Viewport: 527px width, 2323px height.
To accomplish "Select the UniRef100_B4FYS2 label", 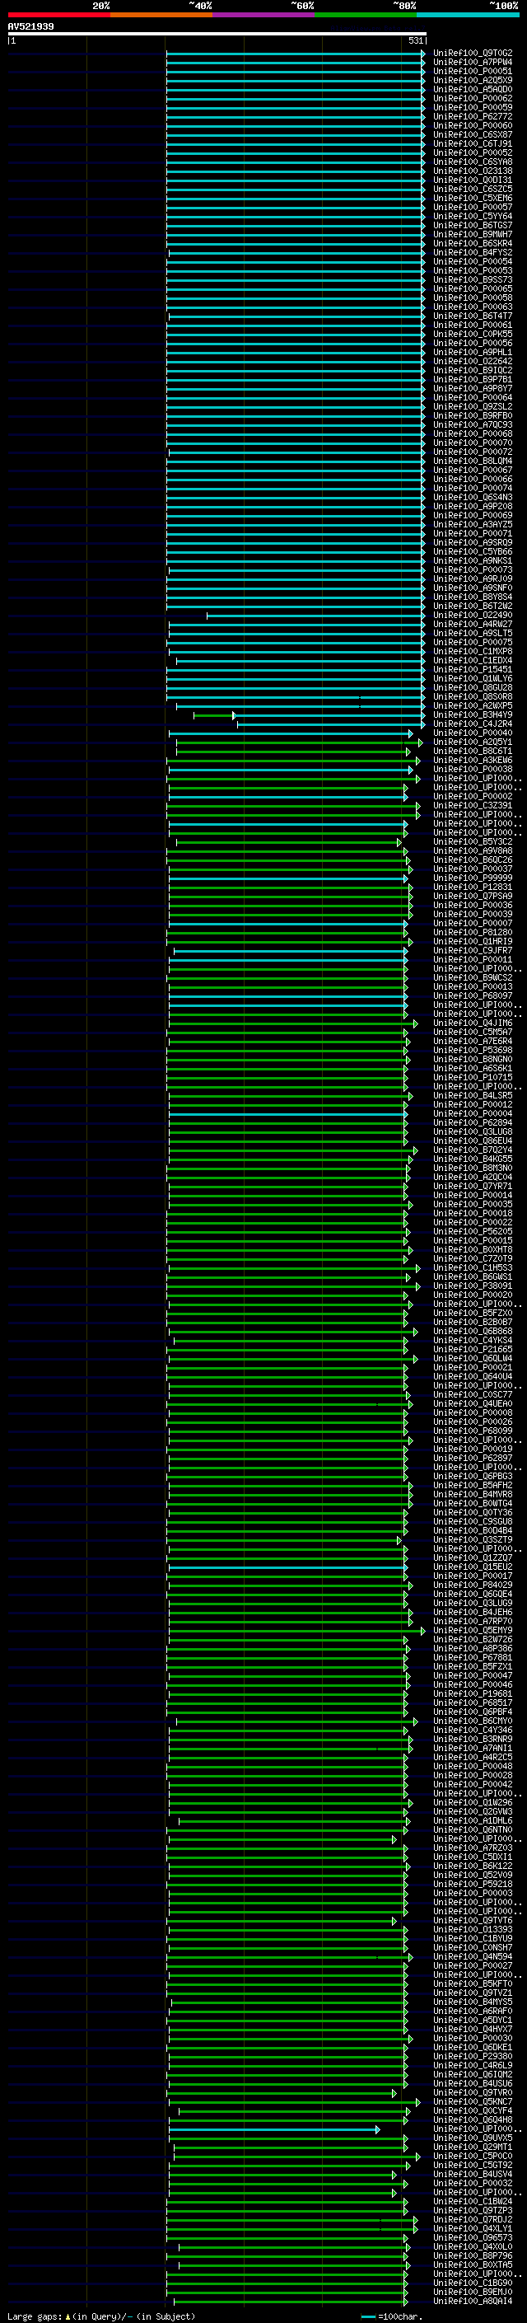I will pyautogui.click(x=473, y=252).
